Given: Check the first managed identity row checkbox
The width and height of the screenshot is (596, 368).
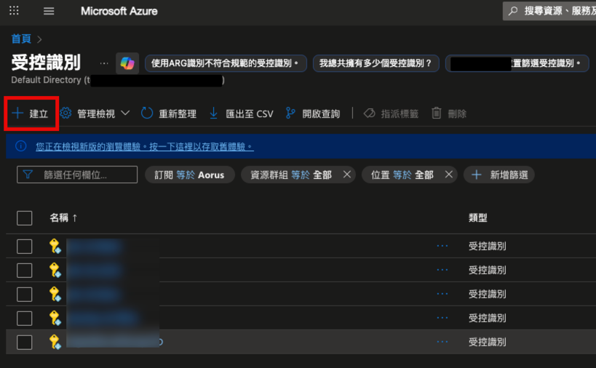Looking at the screenshot, I should click(25, 247).
